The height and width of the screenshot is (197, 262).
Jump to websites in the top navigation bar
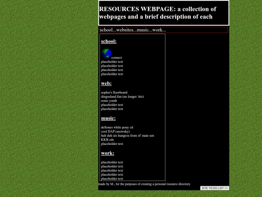click(x=125, y=30)
